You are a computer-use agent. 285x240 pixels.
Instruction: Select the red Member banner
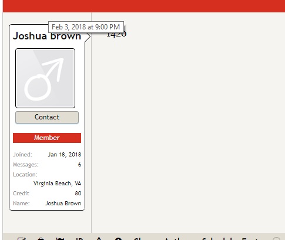(x=47, y=138)
